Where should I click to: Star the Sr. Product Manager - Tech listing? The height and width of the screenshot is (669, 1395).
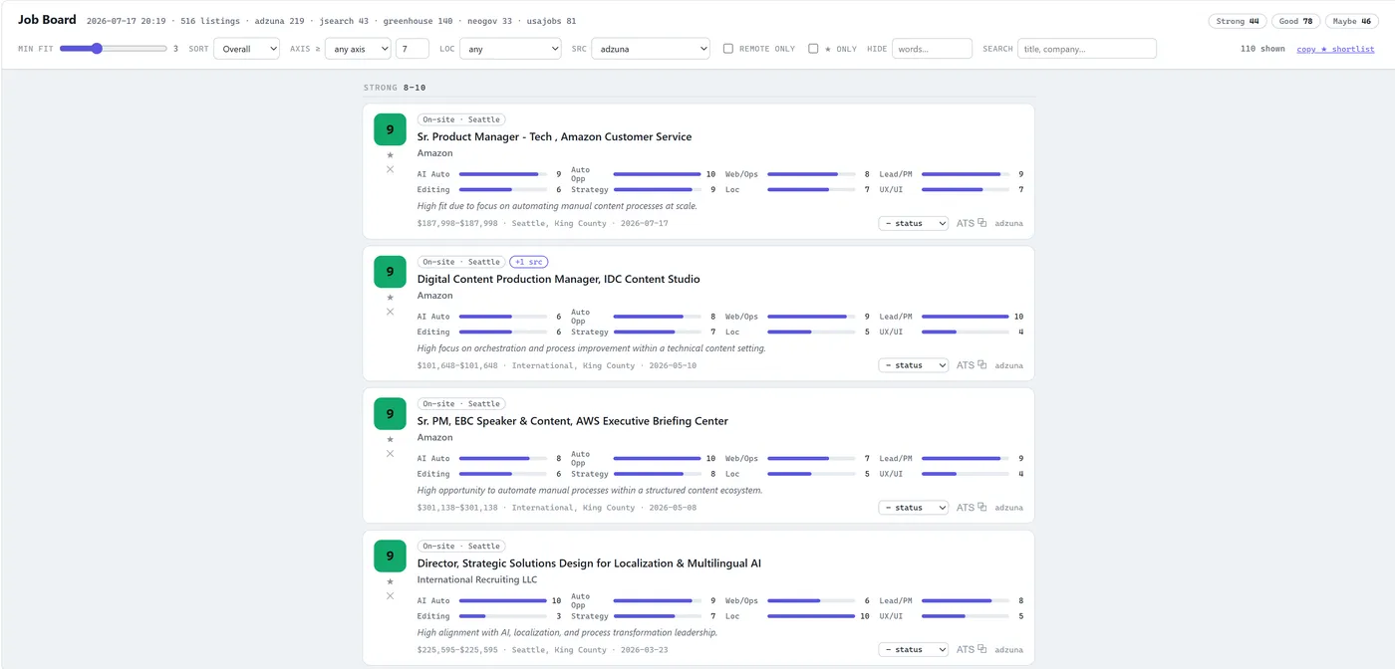point(390,155)
